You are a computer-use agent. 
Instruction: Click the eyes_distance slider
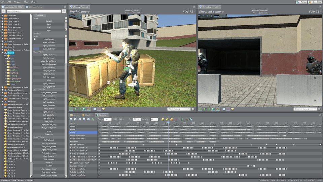49,49
